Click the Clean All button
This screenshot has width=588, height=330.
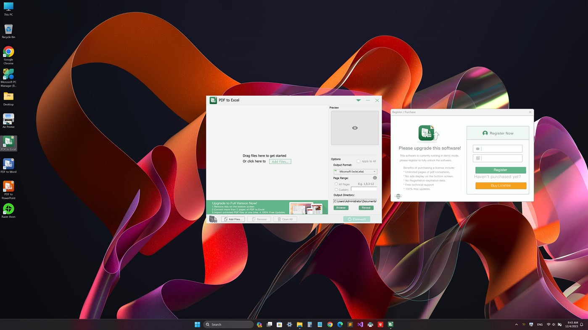point(285,219)
